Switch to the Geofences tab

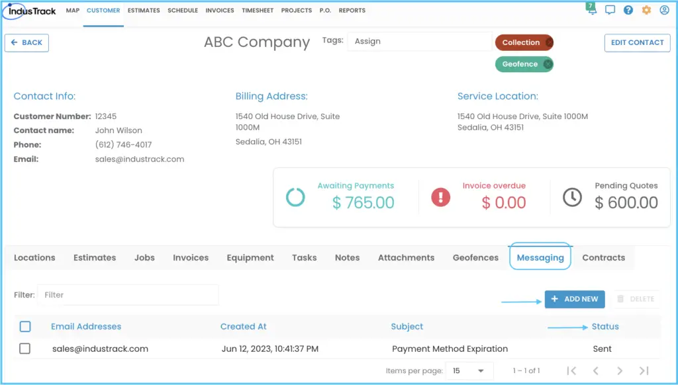(x=475, y=257)
